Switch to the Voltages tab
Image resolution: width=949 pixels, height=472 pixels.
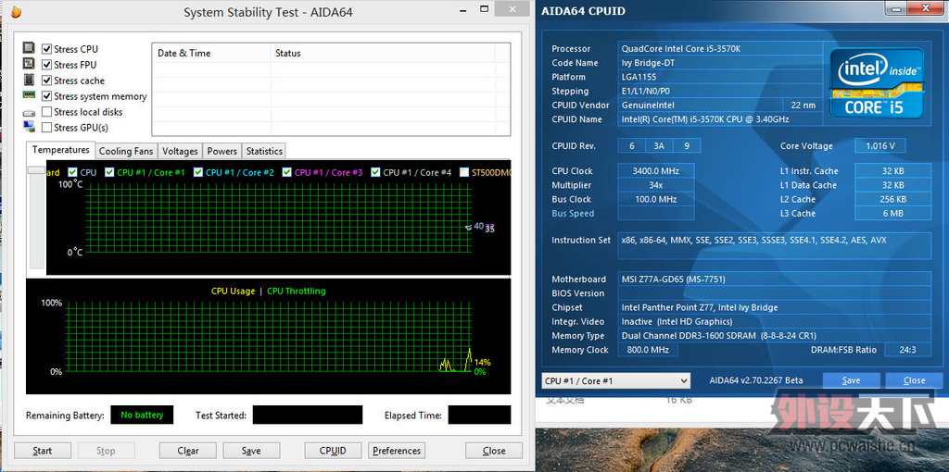[x=181, y=151]
